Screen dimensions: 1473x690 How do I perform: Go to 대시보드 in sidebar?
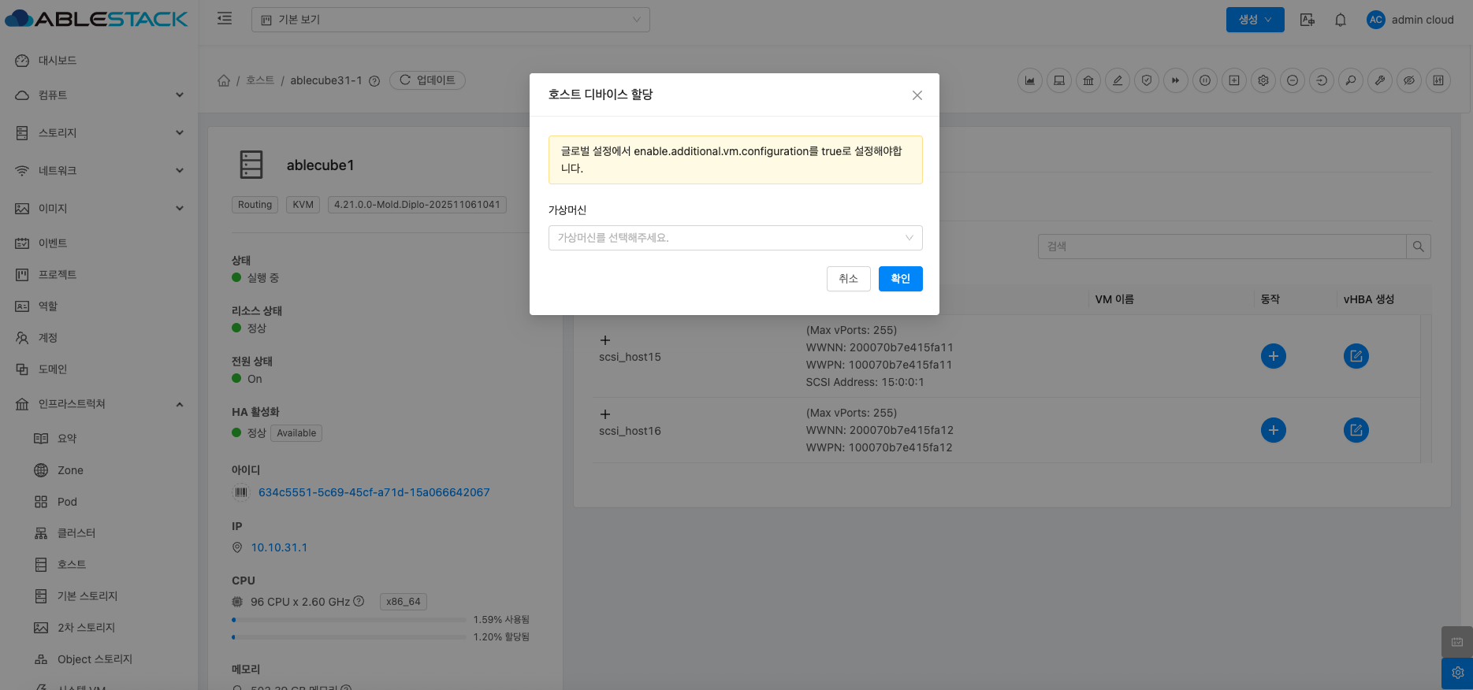click(58, 61)
